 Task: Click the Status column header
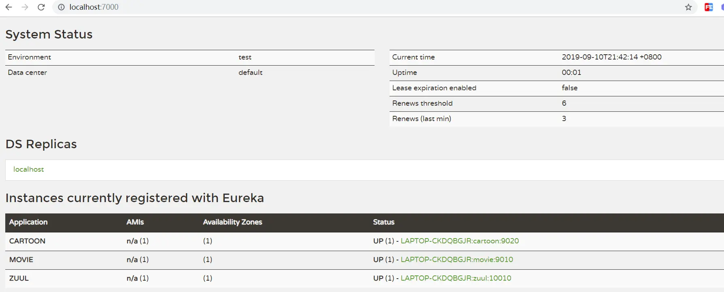click(x=383, y=222)
